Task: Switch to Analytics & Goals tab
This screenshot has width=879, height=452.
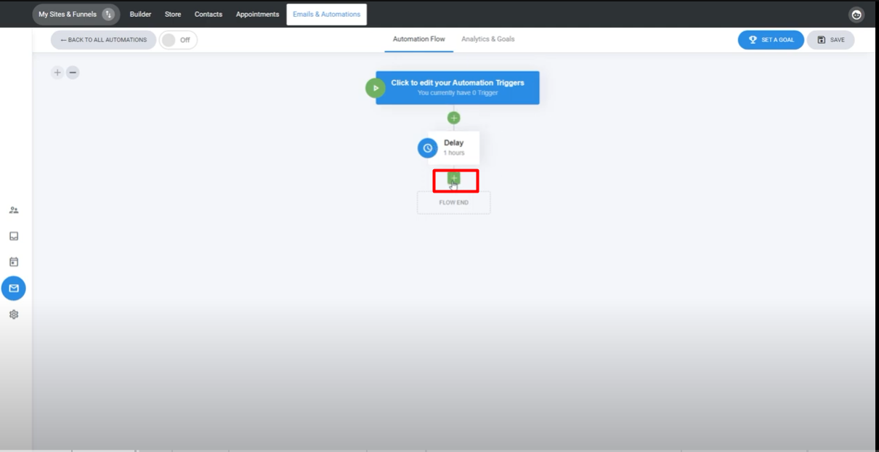Action: click(x=487, y=39)
